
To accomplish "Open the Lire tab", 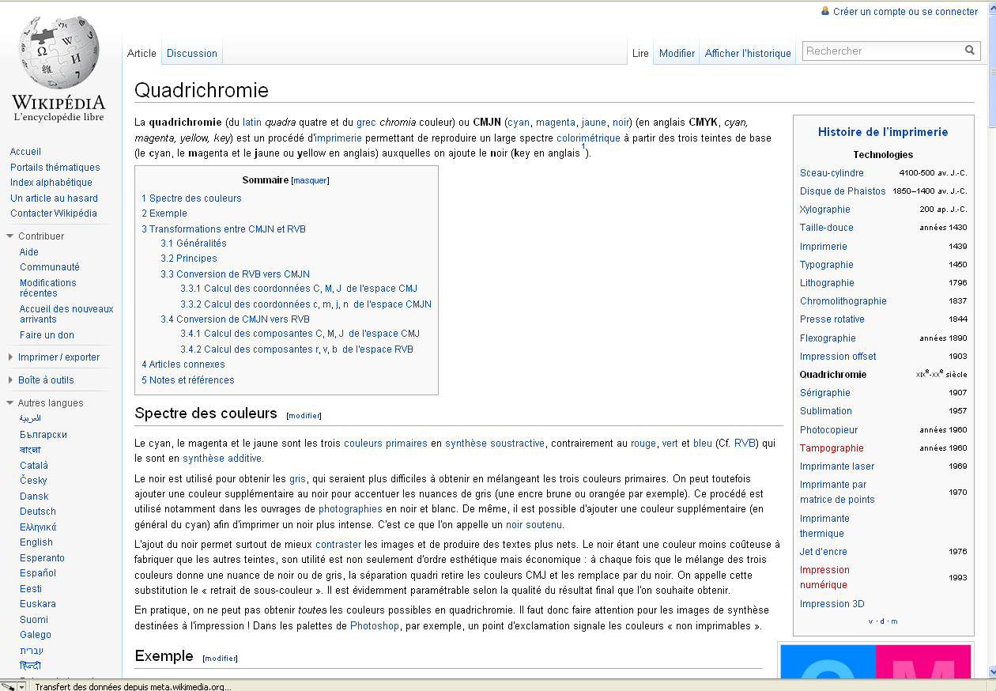I will click(x=640, y=54).
